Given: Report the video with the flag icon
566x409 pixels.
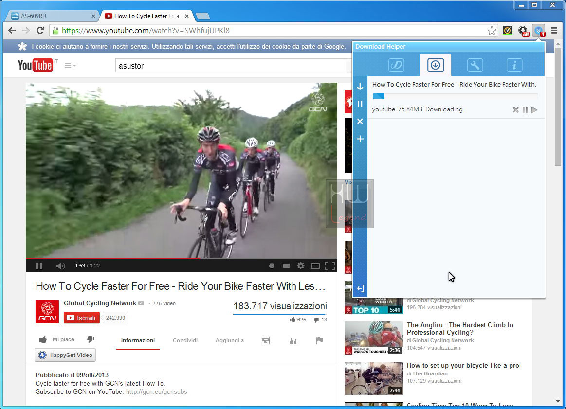Looking at the screenshot, I should (319, 340).
